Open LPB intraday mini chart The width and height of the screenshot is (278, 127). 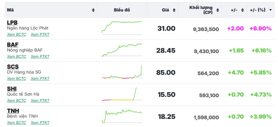click(122, 28)
